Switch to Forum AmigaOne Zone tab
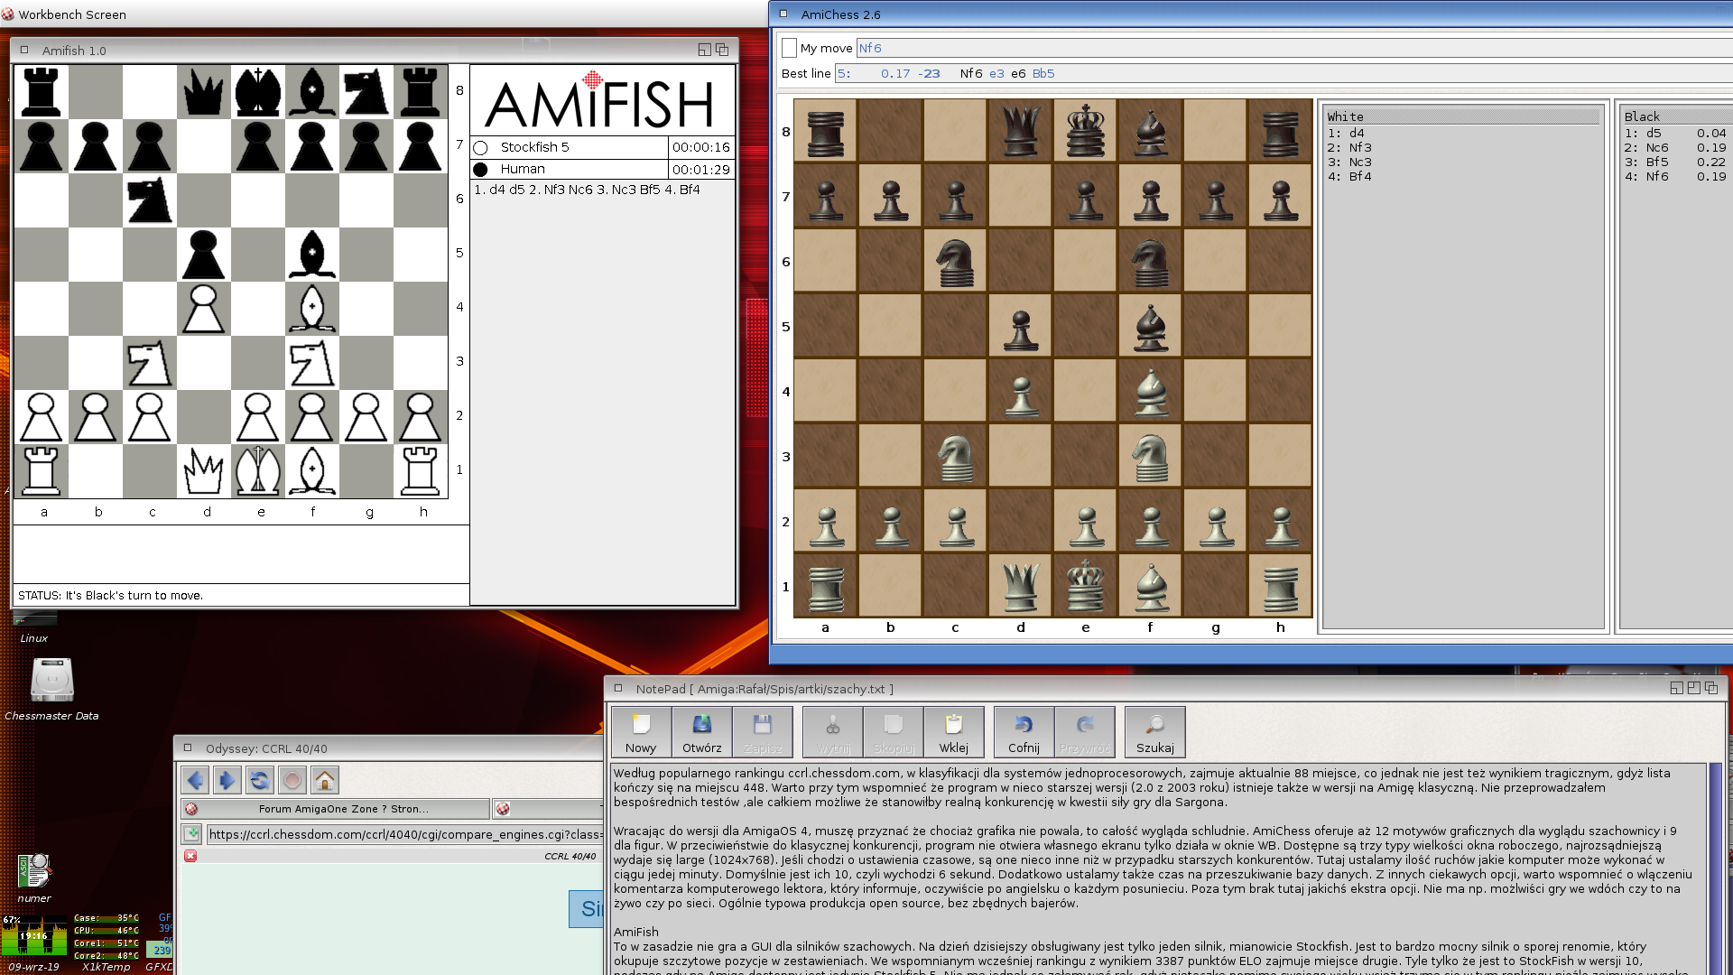The image size is (1733, 975). coord(335,809)
